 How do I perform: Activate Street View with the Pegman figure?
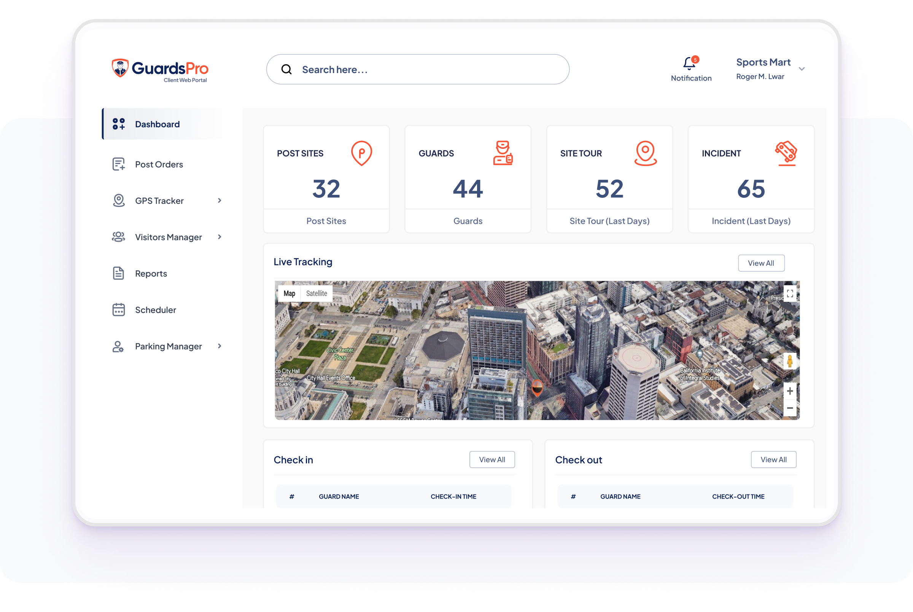pos(790,361)
